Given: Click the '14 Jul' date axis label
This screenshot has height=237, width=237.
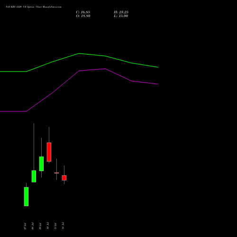Looking at the screenshot, I should (63, 226).
